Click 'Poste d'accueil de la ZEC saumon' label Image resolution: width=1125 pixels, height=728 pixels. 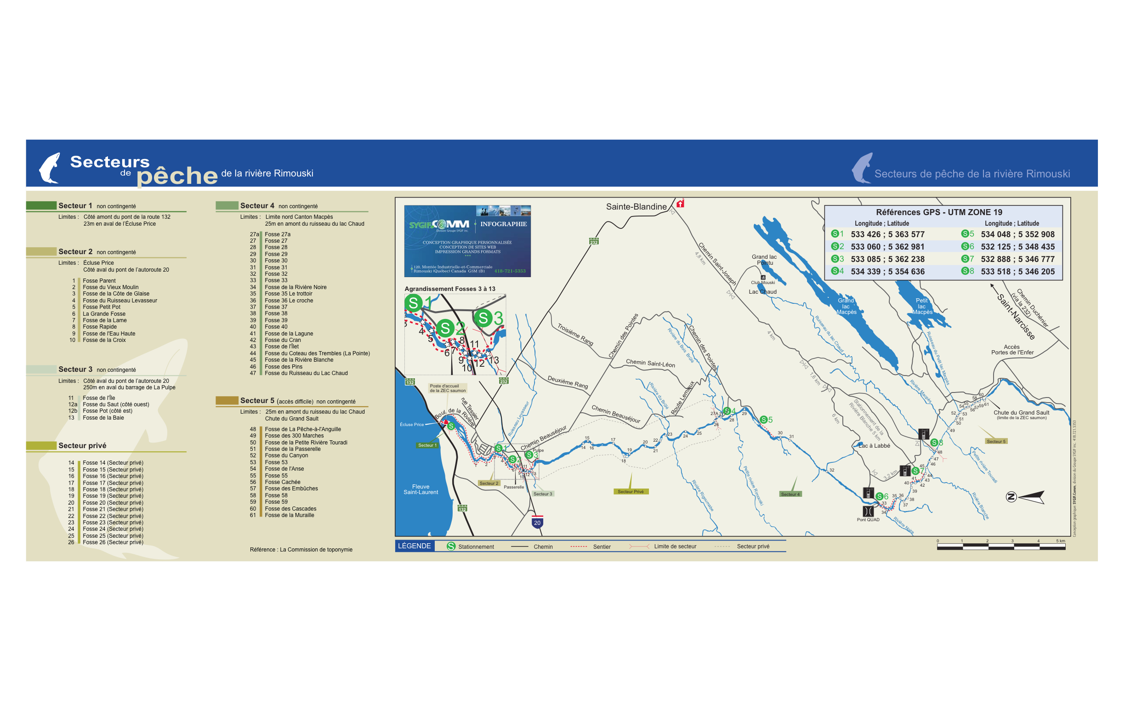tap(448, 388)
